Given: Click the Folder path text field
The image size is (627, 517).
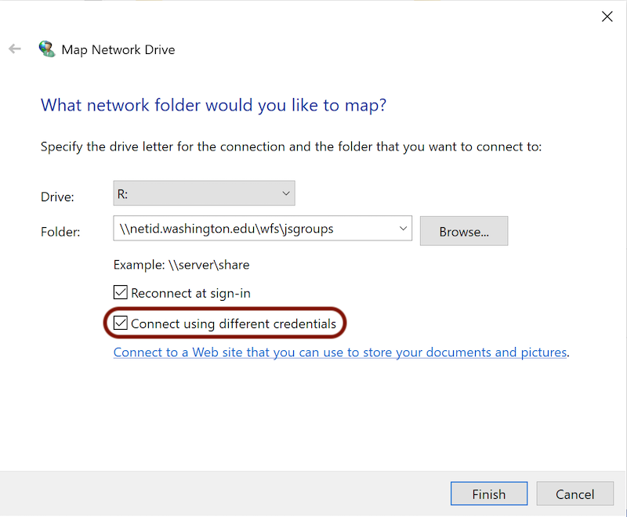Looking at the screenshot, I should pos(256,229).
